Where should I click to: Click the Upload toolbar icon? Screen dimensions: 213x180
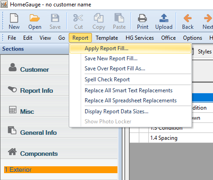(164, 18)
